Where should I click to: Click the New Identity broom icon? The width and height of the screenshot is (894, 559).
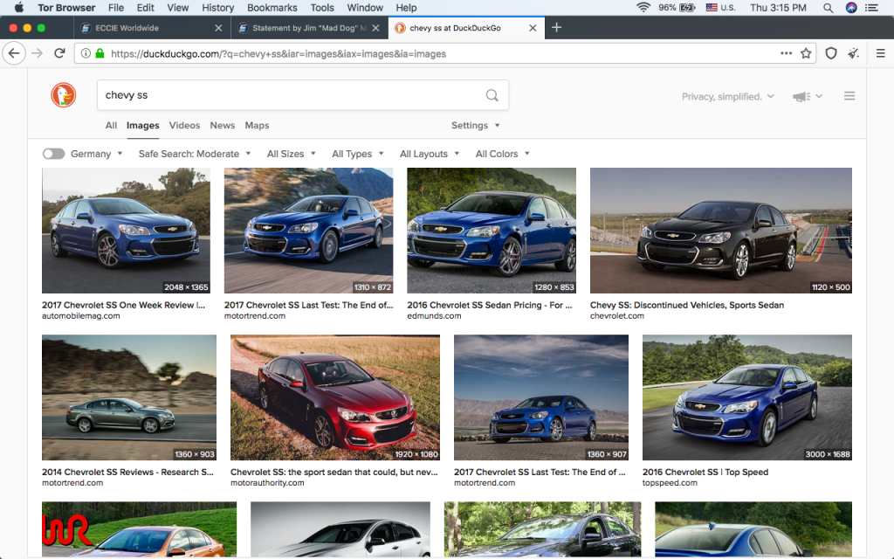pos(854,53)
